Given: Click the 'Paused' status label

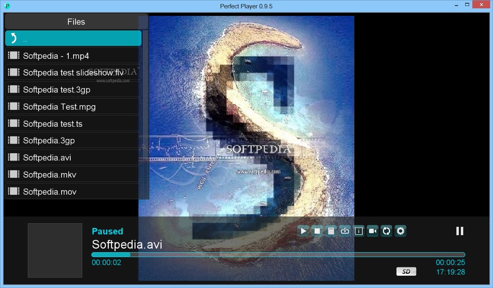Looking at the screenshot, I should coord(107,231).
